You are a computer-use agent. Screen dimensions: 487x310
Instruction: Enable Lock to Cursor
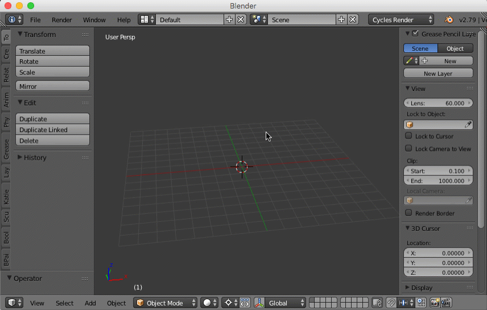pyautogui.click(x=408, y=136)
